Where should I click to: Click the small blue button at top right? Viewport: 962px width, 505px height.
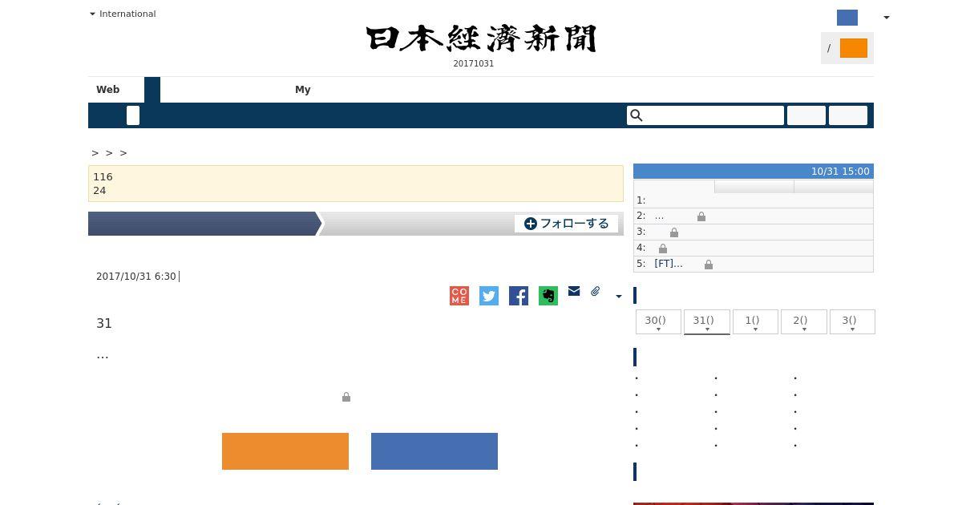847,18
